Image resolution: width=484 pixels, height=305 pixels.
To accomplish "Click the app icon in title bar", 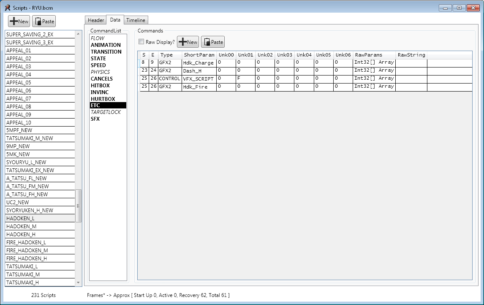I will pos(7,8).
